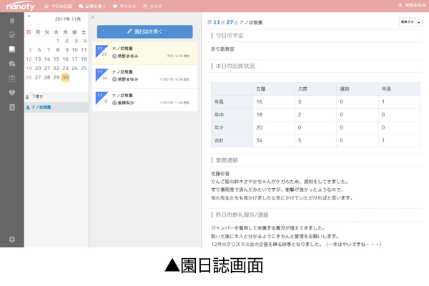Viewport: 429px width, 286px height.
Task: Open the dropdown arrow beside 編集する
Action: pos(419,22)
